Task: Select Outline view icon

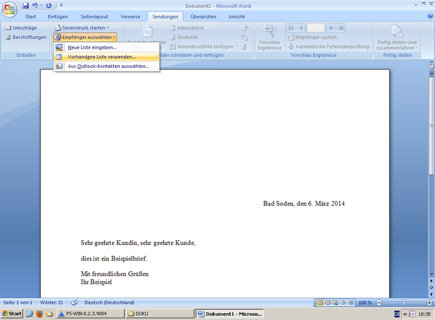Action: (344, 303)
